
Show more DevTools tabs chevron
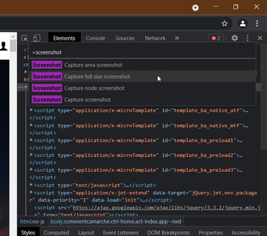[177, 38]
